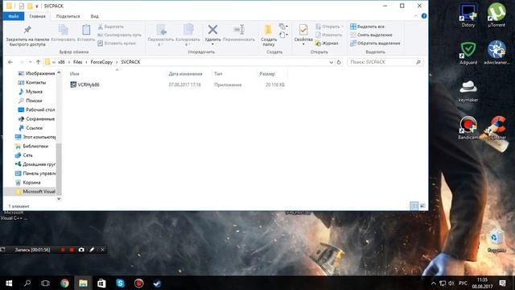Select Этот компьютер in navigation pane
Viewport: 515px width, 290px height.
pyautogui.click(x=35, y=137)
